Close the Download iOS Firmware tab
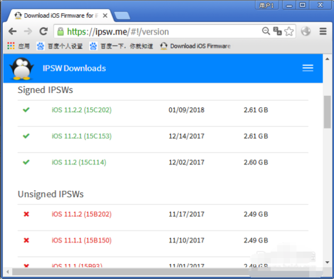Screen dimensions: 334x279 point(105,16)
